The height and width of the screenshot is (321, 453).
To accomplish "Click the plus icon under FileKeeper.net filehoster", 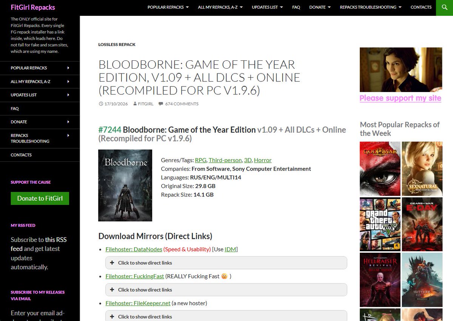I will point(112,316).
